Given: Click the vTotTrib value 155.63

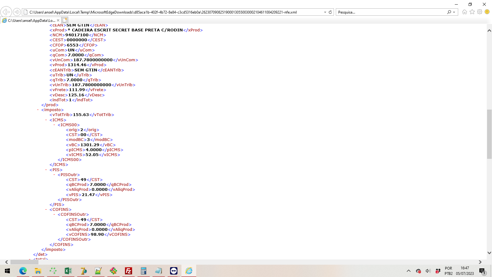Looking at the screenshot, I should pos(81,114).
